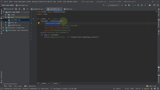Click Collapse All icon in Project panel
This screenshot has width=160, height=90.
tap(19, 9)
